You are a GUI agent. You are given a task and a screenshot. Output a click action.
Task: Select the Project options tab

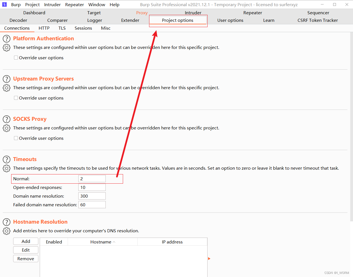click(178, 20)
